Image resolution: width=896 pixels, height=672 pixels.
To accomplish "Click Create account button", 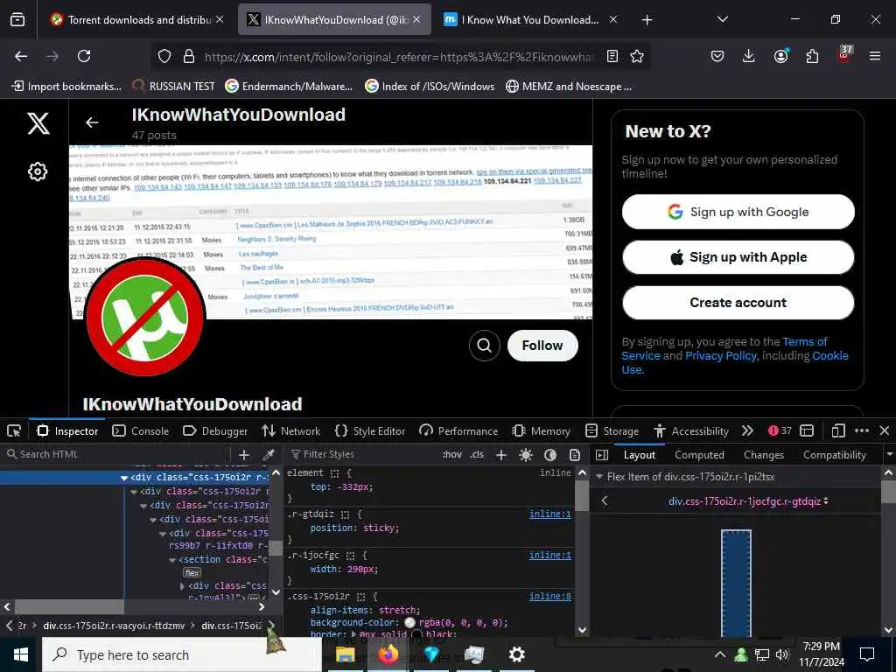I will point(738,303).
